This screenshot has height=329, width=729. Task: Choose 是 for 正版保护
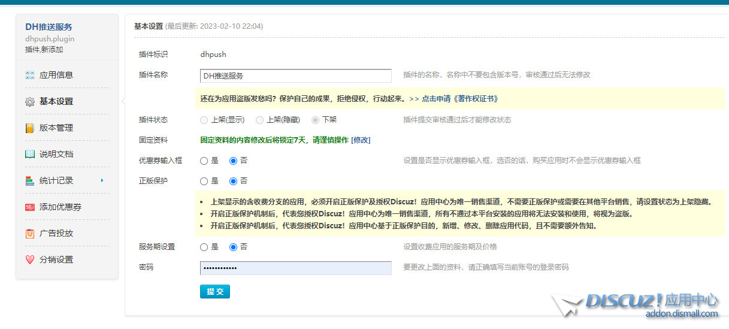pyautogui.click(x=204, y=181)
